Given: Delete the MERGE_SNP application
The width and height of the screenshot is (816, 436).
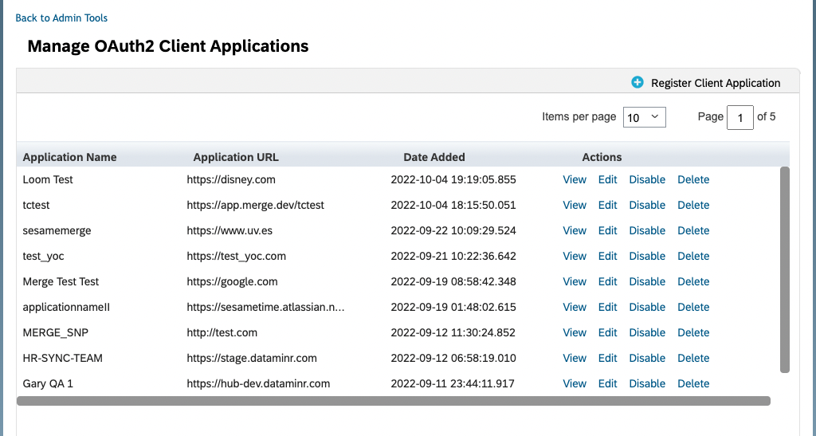Looking at the screenshot, I should (692, 332).
